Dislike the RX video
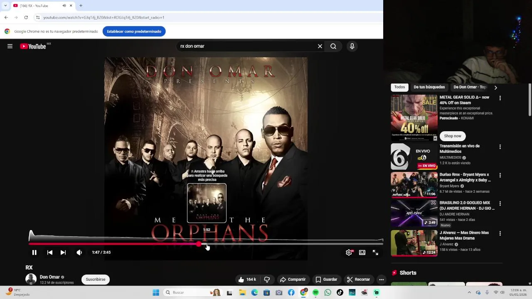 coord(267,279)
